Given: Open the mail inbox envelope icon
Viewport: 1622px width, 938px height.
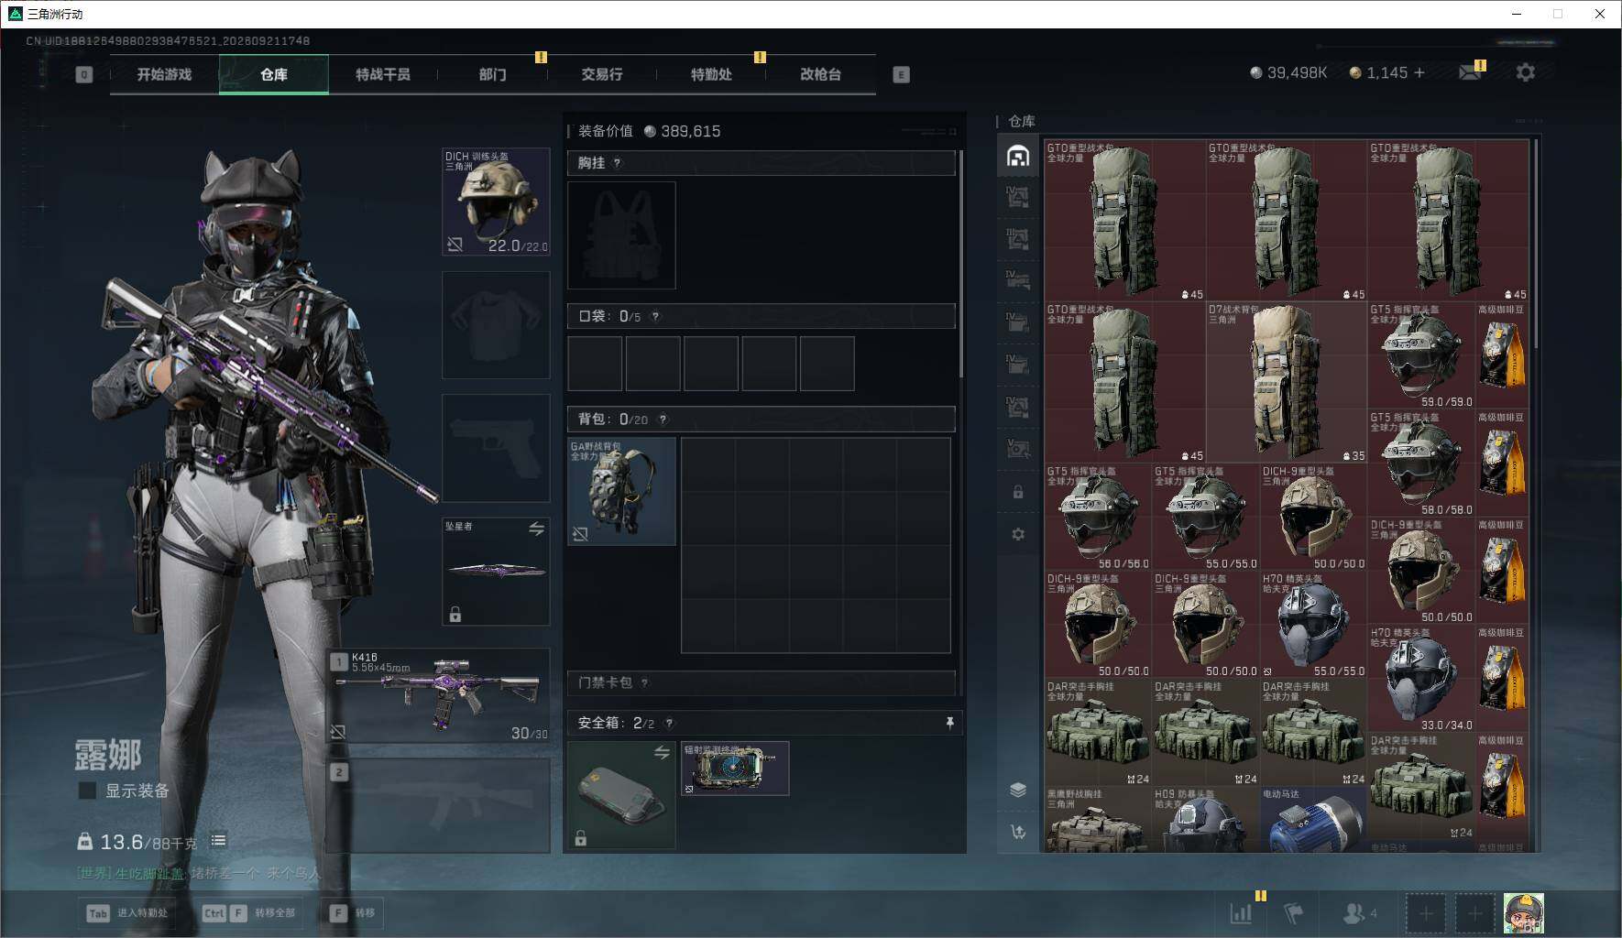Looking at the screenshot, I should click(x=1470, y=72).
